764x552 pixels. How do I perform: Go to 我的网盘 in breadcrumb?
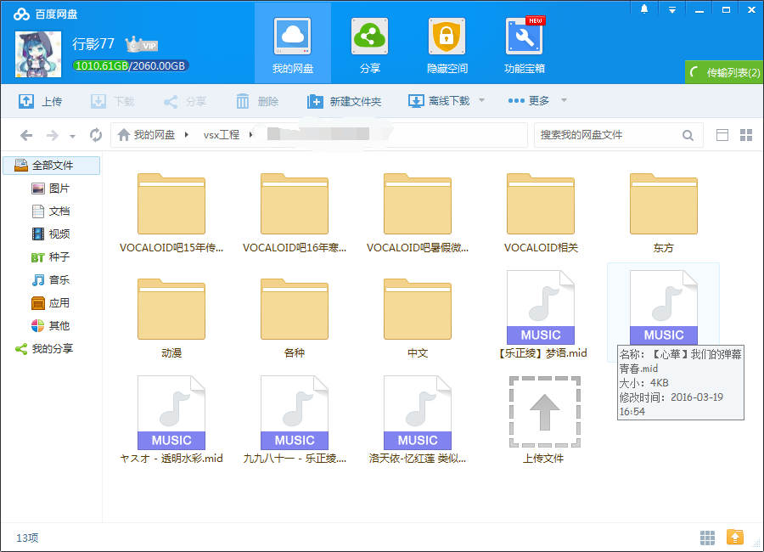click(147, 134)
